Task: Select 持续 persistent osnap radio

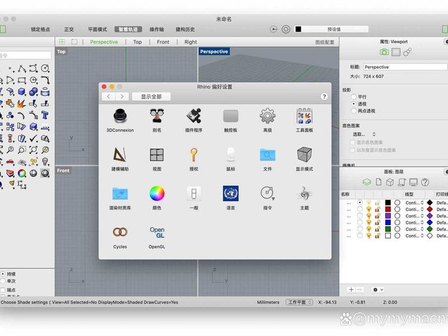Action: [x=3, y=274]
